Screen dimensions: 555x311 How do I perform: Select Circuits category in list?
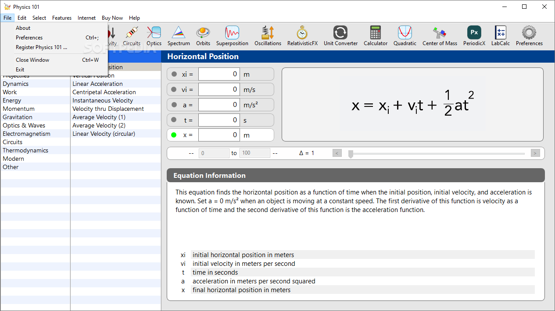35,142
